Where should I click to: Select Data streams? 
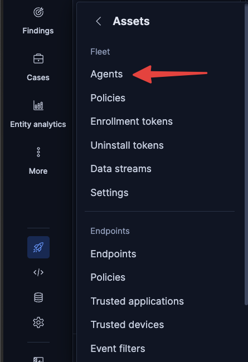tap(121, 169)
